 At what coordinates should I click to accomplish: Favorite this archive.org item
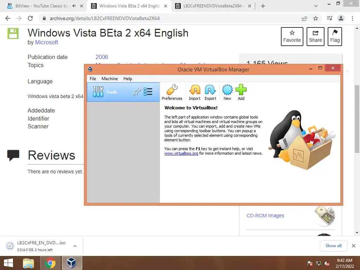292,37
